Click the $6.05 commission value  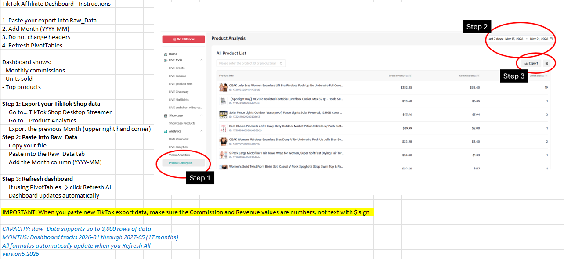click(x=476, y=101)
